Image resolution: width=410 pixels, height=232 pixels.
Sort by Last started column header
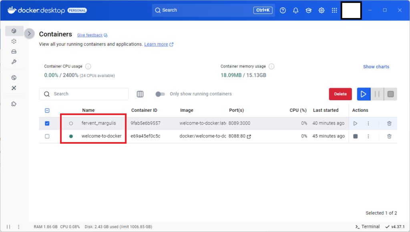[326, 110]
